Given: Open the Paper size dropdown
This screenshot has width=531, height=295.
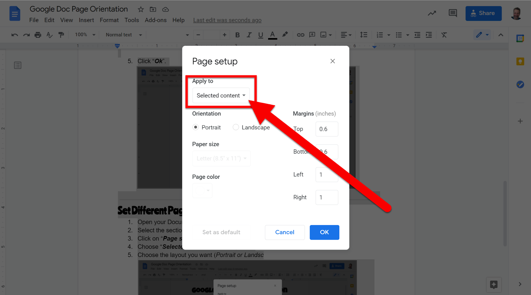Looking at the screenshot, I should pos(221,159).
